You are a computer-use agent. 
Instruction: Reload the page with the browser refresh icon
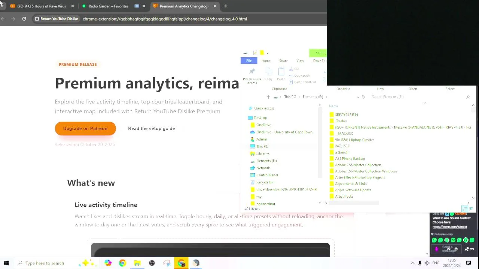tap(24, 19)
